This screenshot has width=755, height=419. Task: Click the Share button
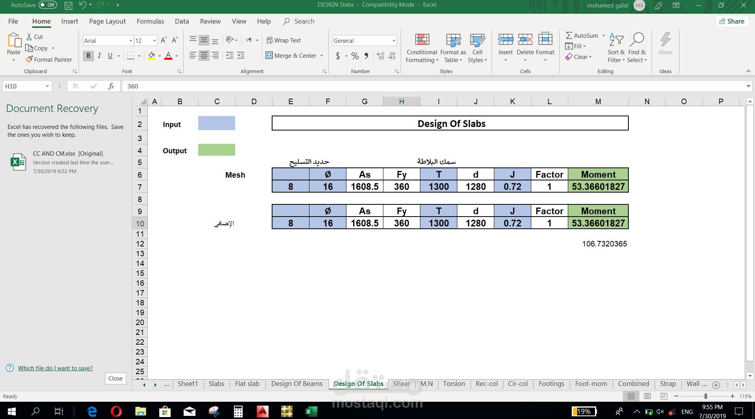[x=732, y=21]
